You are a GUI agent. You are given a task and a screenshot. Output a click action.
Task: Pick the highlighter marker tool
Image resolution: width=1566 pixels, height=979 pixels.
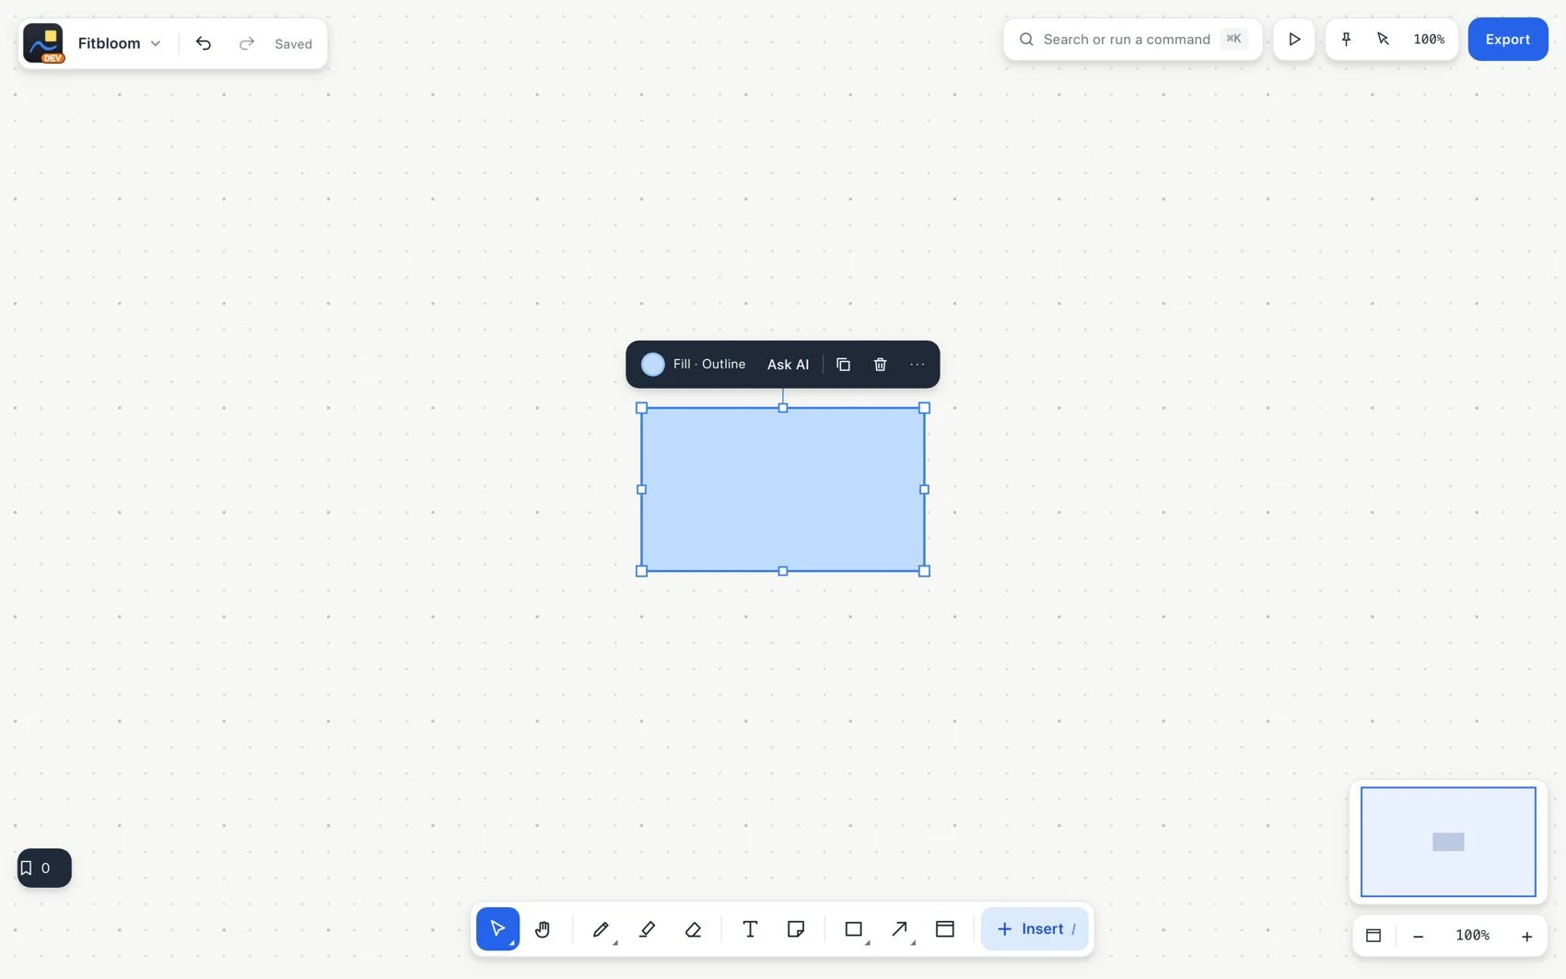click(647, 928)
